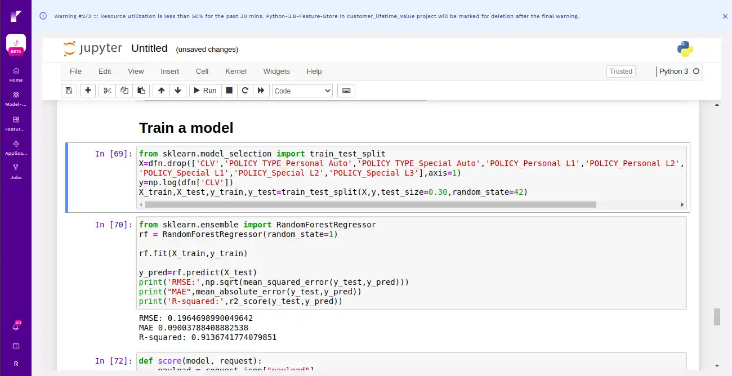Click the info icon on warning banner
This screenshot has height=376, width=732.
[x=43, y=16]
